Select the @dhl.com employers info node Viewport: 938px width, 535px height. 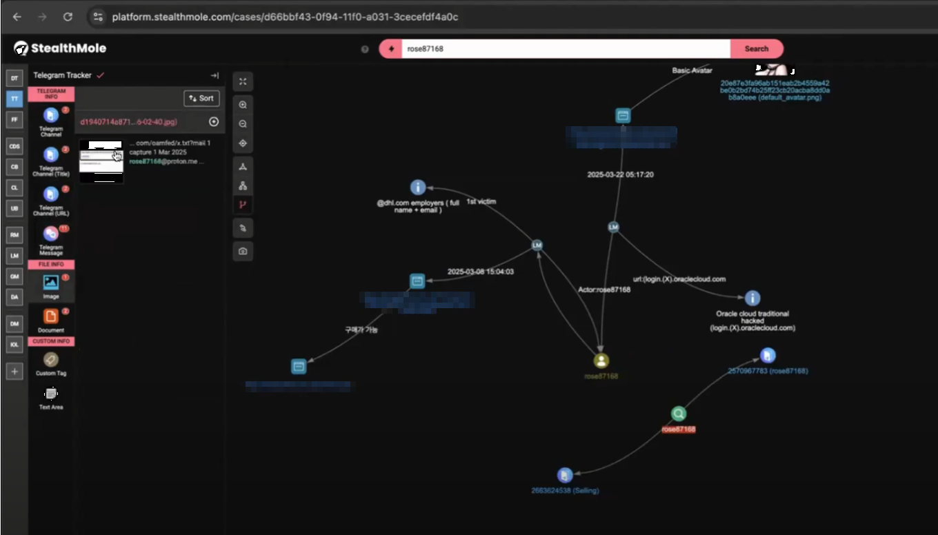(x=418, y=187)
